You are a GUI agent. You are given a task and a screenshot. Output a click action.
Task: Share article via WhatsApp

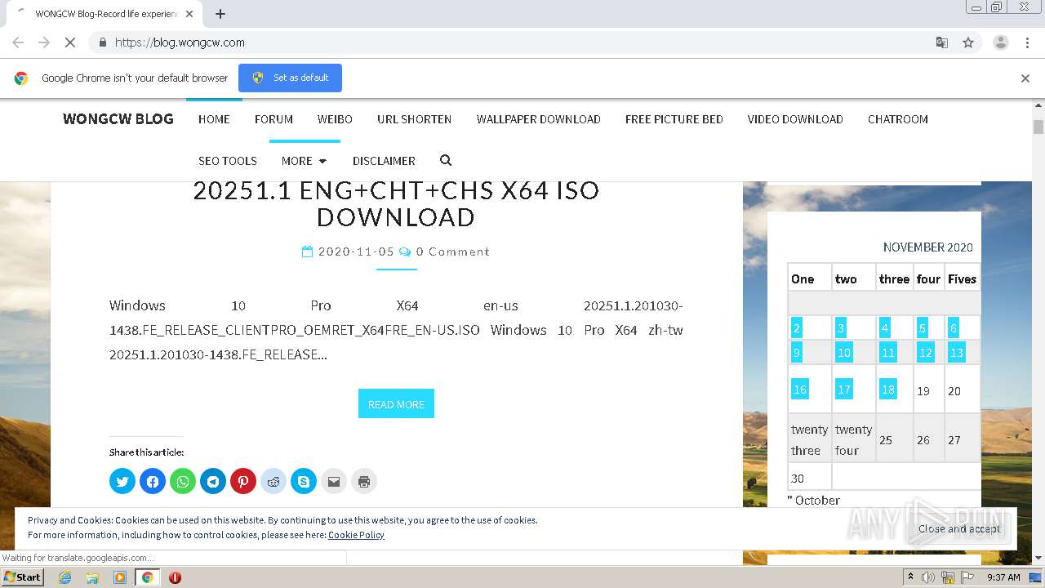pyautogui.click(x=183, y=481)
